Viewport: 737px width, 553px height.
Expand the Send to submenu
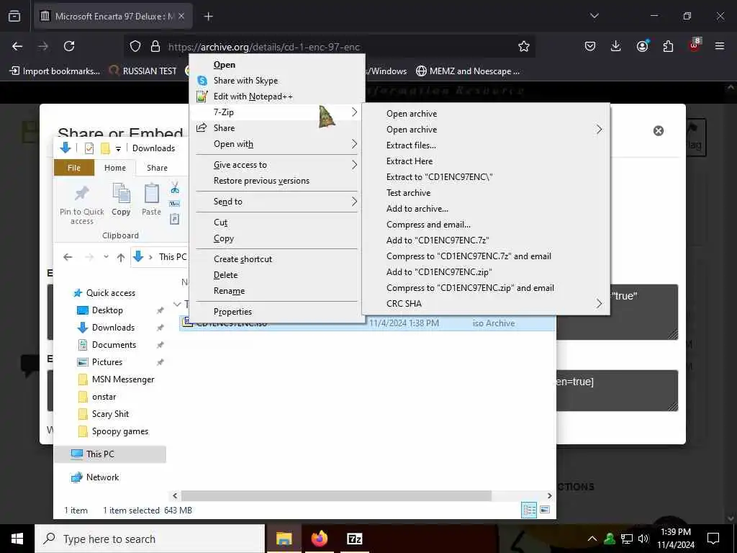pyautogui.click(x=277, y=202)
